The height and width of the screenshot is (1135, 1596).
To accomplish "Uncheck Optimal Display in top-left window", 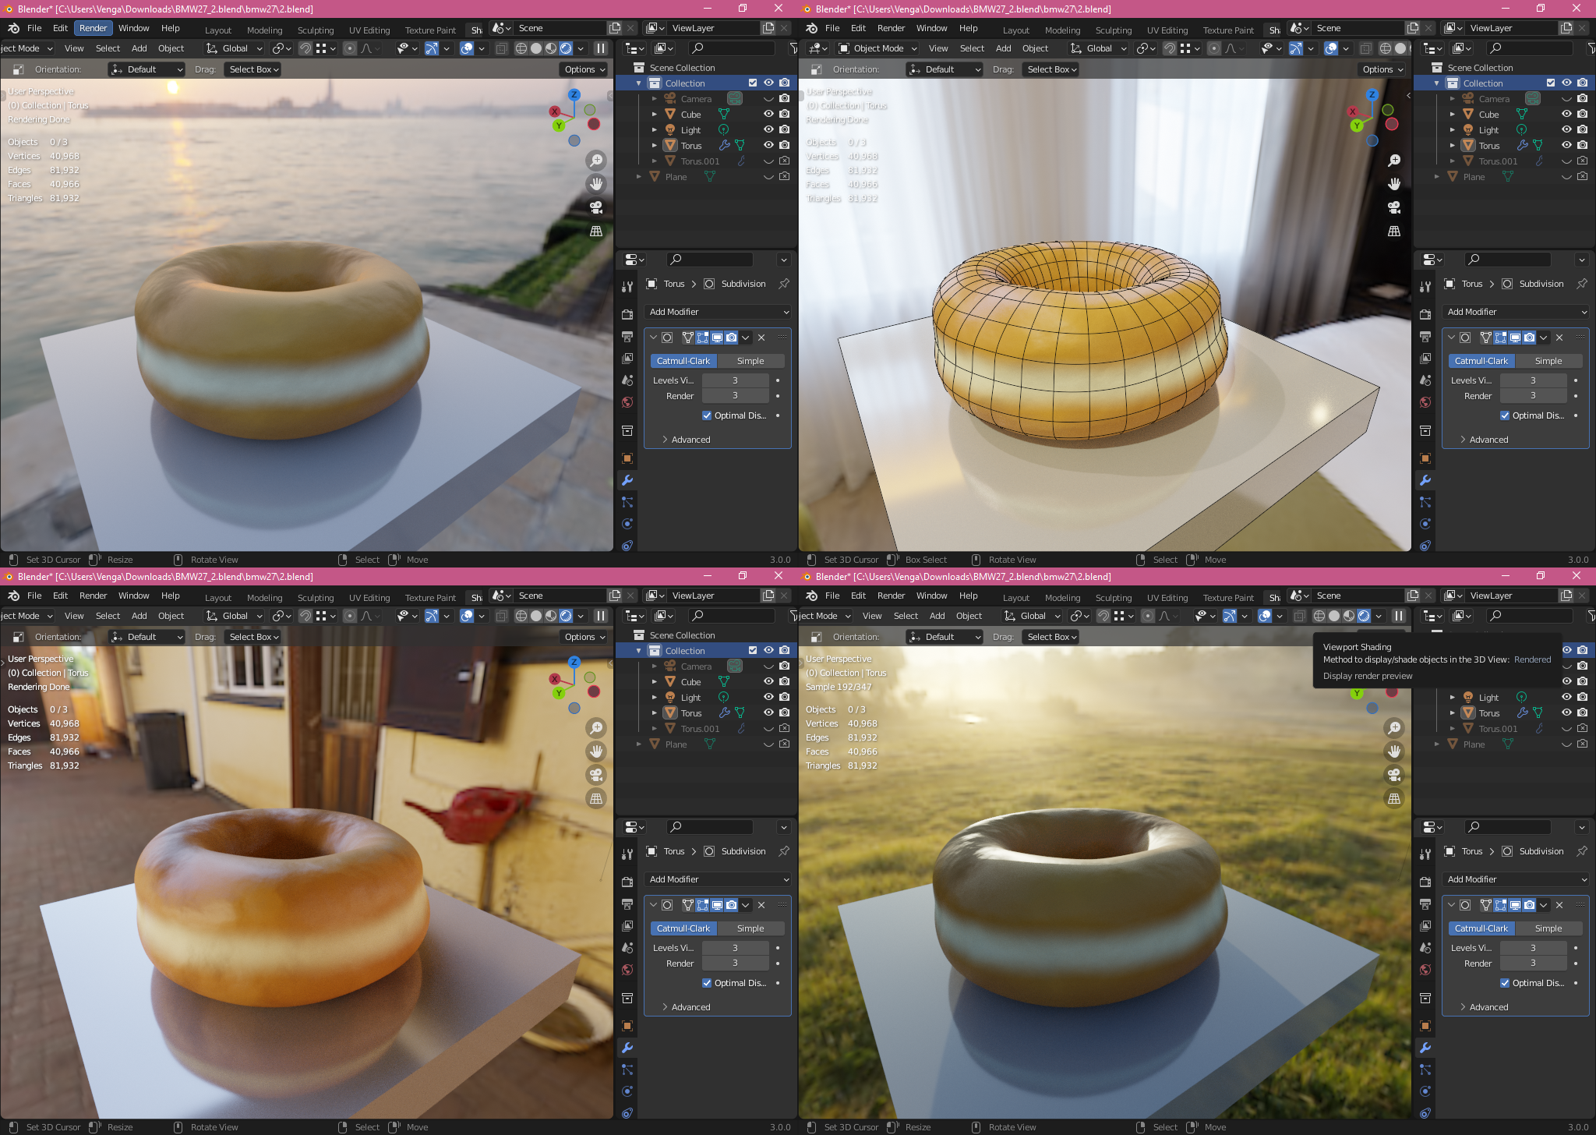I will (707, 415).
